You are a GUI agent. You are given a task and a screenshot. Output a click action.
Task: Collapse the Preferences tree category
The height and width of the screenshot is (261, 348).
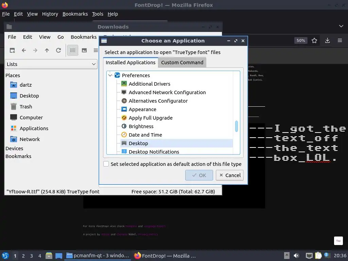pyautogui.click(x=110, y=75)
